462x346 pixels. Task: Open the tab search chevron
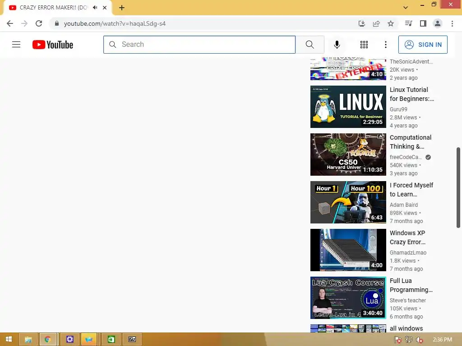coord(406,8)
